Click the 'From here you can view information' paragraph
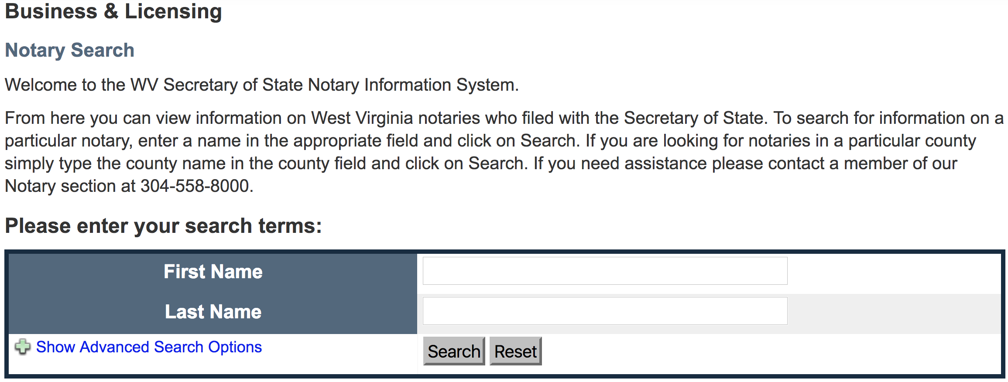Screen dimensions: 1008x382 pos(504,152)
